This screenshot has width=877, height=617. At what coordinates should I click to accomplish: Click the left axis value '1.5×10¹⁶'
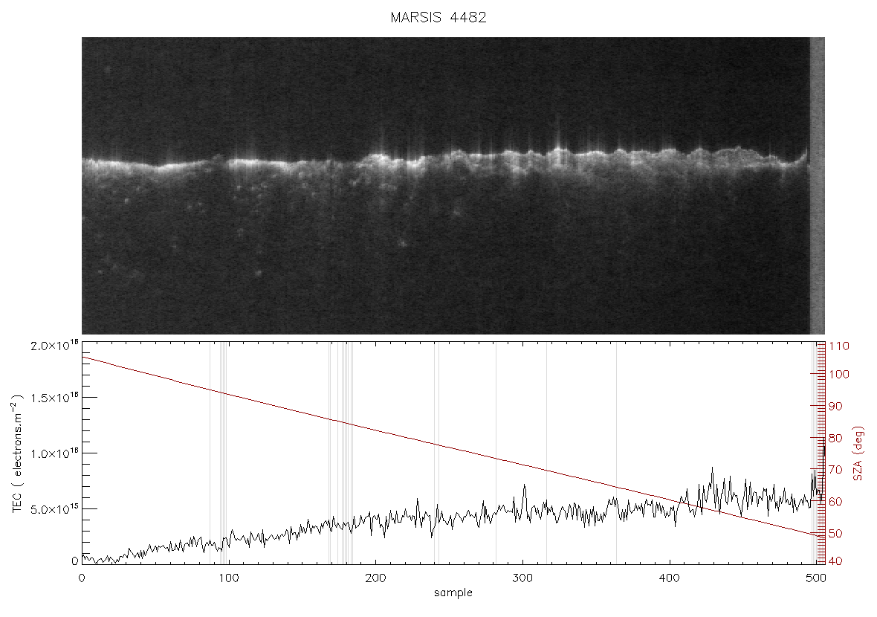point(54,397)
